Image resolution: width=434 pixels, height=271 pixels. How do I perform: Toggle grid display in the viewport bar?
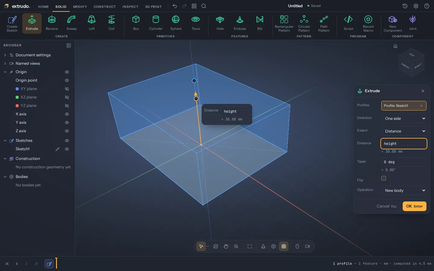[x=284, y=246]
